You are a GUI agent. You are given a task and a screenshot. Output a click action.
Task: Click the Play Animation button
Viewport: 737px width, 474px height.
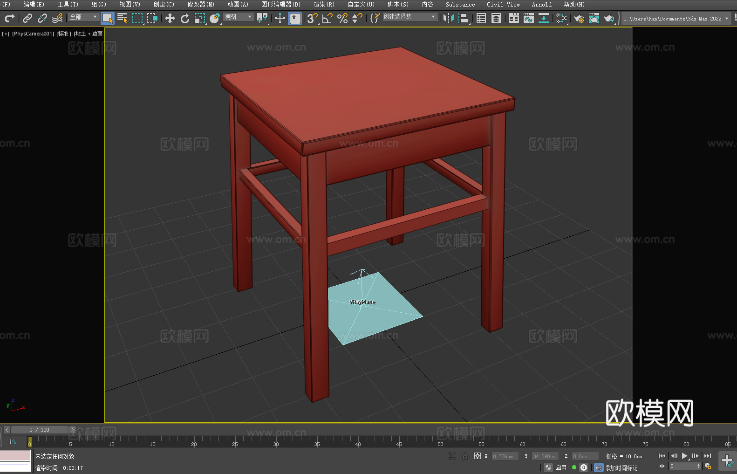[x=685, y=456]
